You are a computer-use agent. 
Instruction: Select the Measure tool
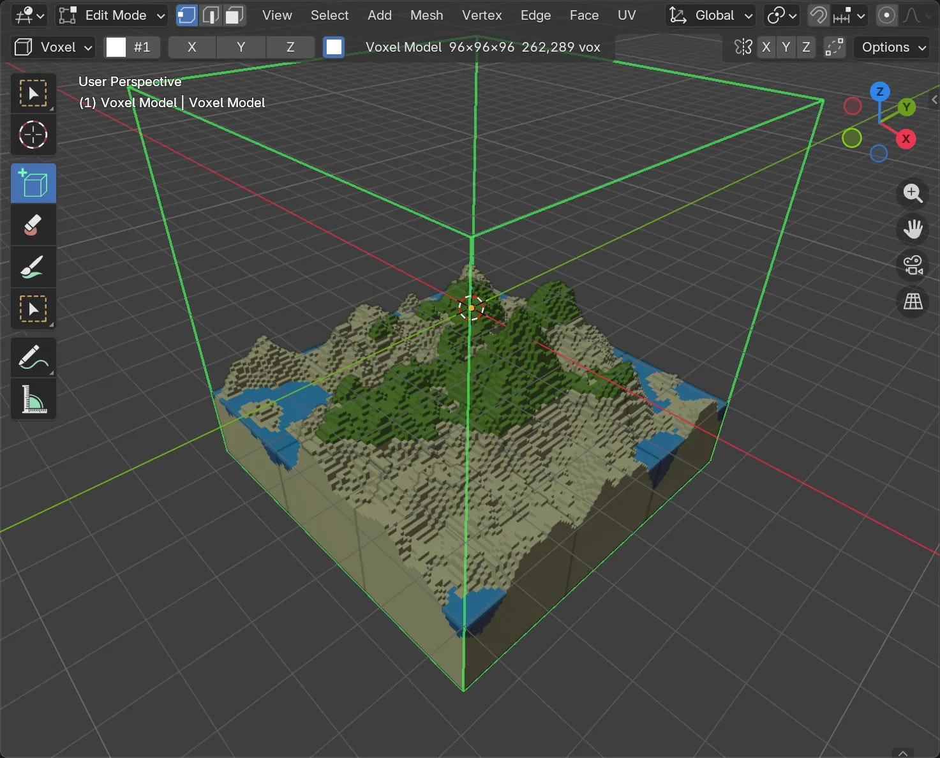point(33,399)
